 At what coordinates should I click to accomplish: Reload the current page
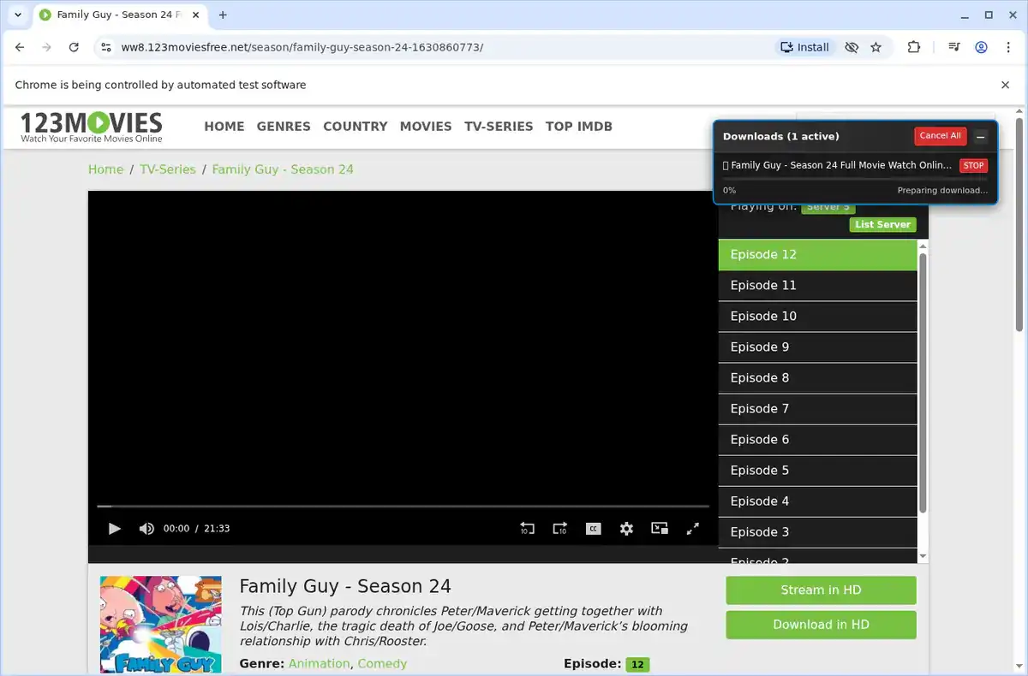coord(74,47)
